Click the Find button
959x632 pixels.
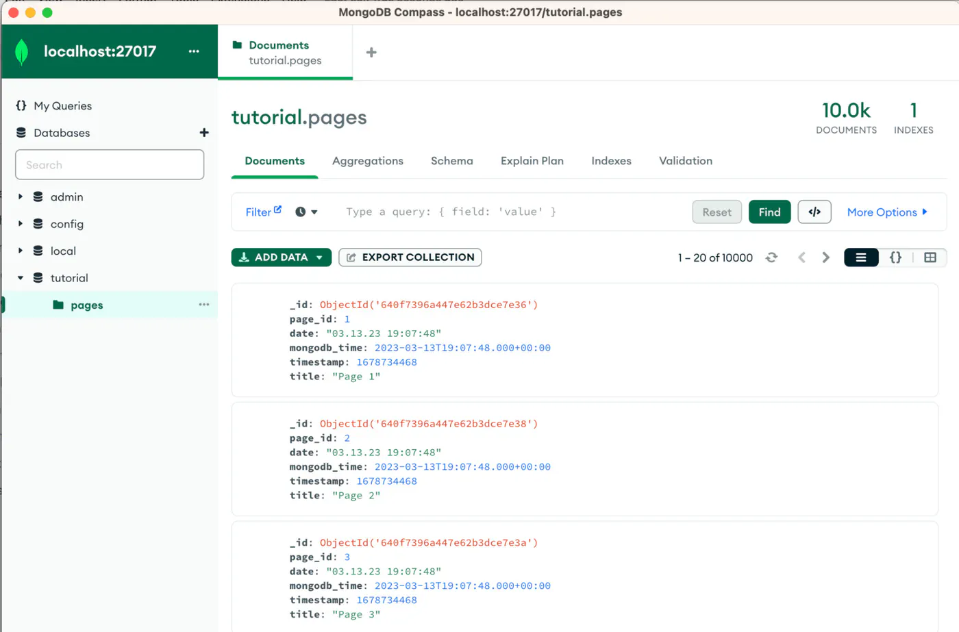click(x=769, y=212)
